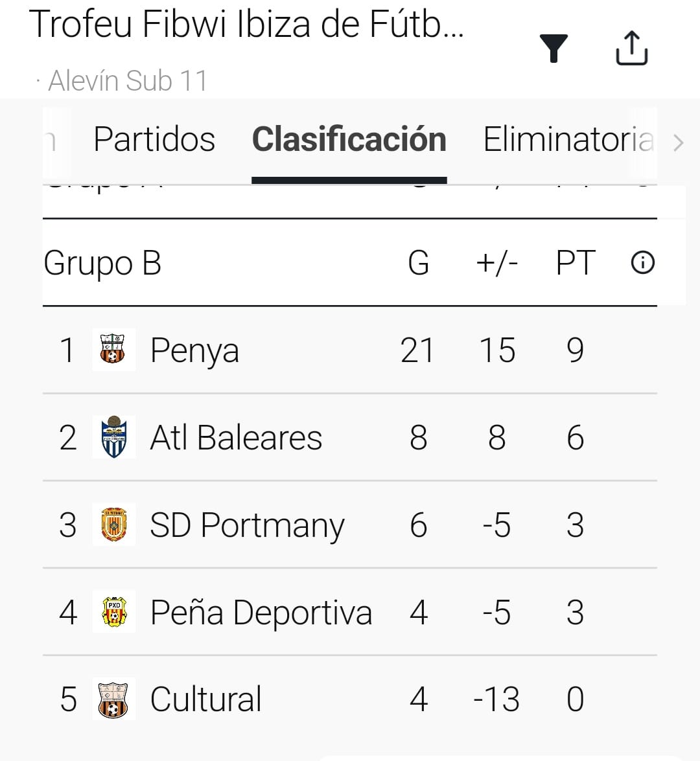
Task: Tap the SD Portmany team name
Action: tap(247, 525)
